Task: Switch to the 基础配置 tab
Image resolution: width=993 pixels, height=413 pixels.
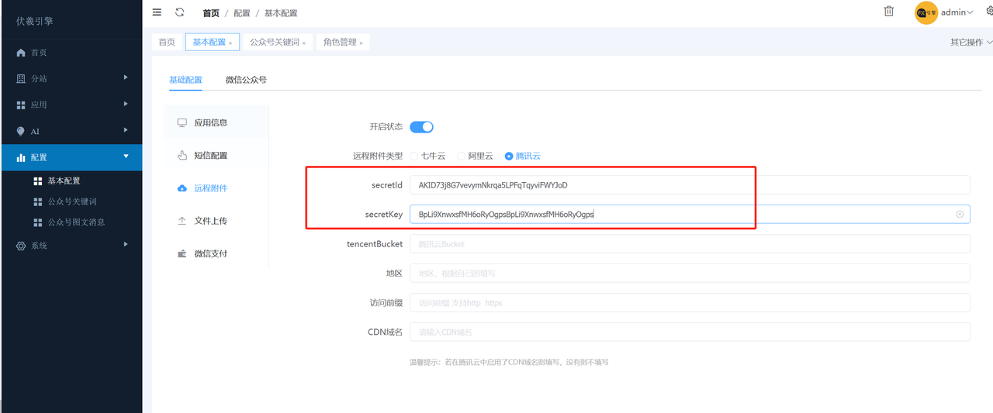Action: [x=185, y=80]
